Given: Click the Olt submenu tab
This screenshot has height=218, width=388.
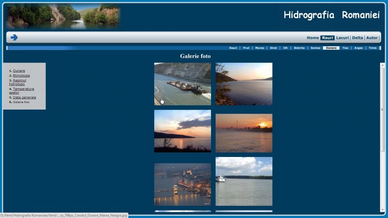Looking at the screenshot, I should pyautogui.click(x=285, y=48).
